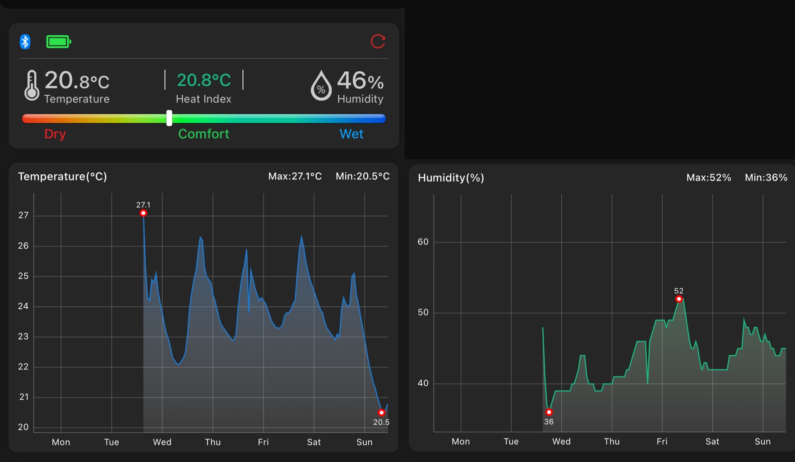Screen dimensions: 795x462
Task: Click Max:27.1°C in temperature chart header
Action: (295, 176)
